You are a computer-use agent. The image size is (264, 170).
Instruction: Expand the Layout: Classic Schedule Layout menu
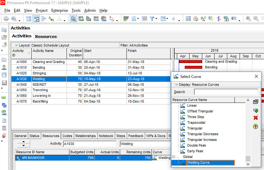point(16,45)
